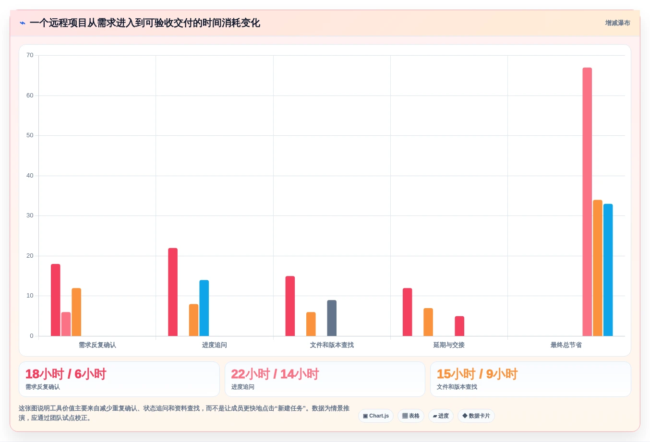Click the pink 6 bar in 需求反复确认

point(66,324)
